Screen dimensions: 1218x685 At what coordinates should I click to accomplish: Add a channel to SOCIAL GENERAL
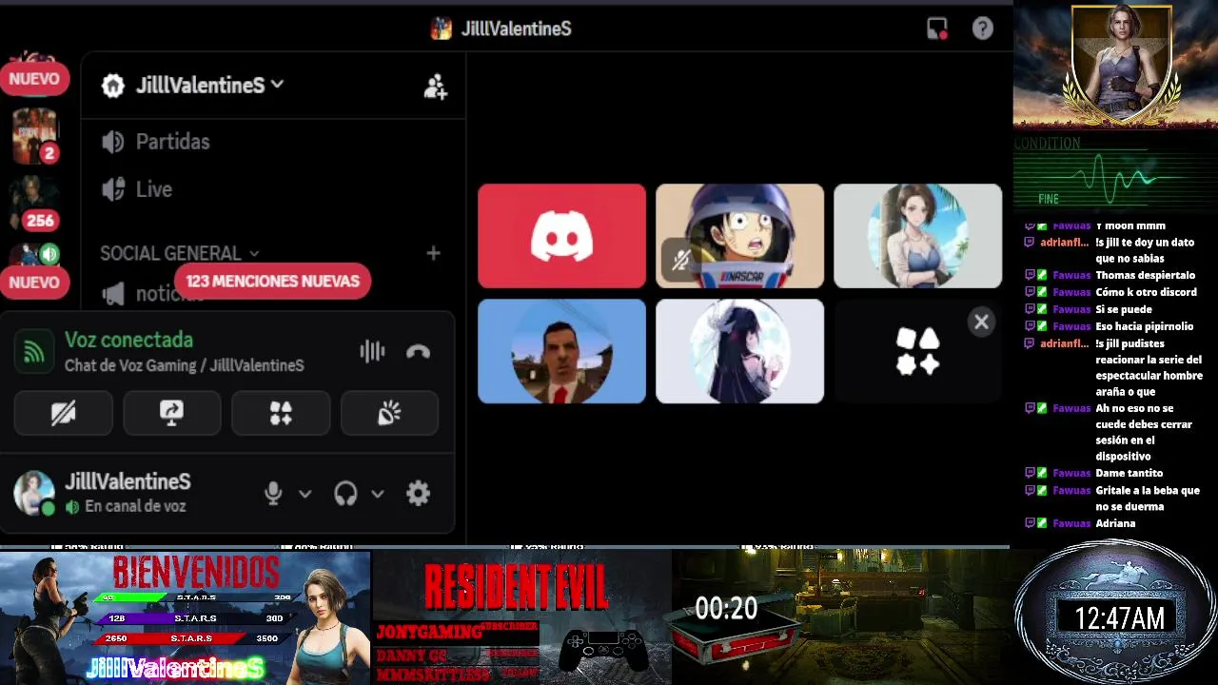coord(433,253)
